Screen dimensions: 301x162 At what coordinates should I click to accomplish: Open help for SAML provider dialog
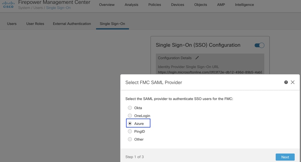286,82
